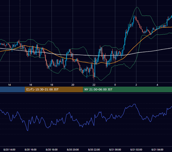Screen dimensions: 172x152
Task: Click the 8/20 20:00 date label
Action: (x=73, y=149)
